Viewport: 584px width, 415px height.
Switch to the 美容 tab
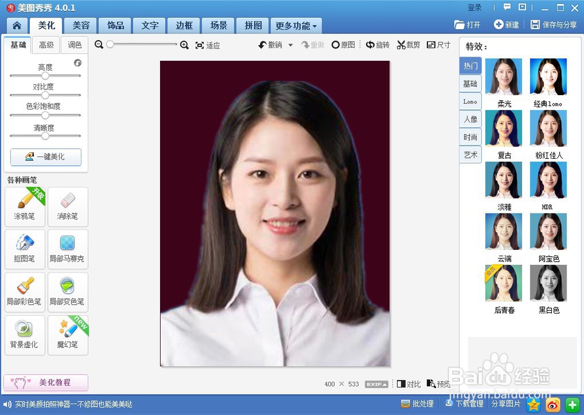(x=81, y=26)
